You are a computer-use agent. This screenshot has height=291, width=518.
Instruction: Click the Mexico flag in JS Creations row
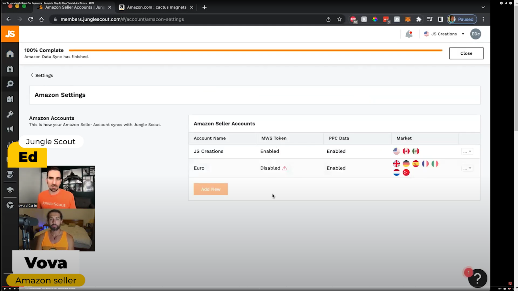point(416,151)
